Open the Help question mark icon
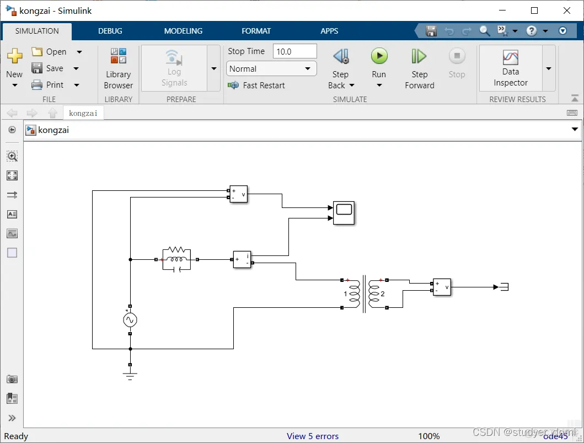 532,30
